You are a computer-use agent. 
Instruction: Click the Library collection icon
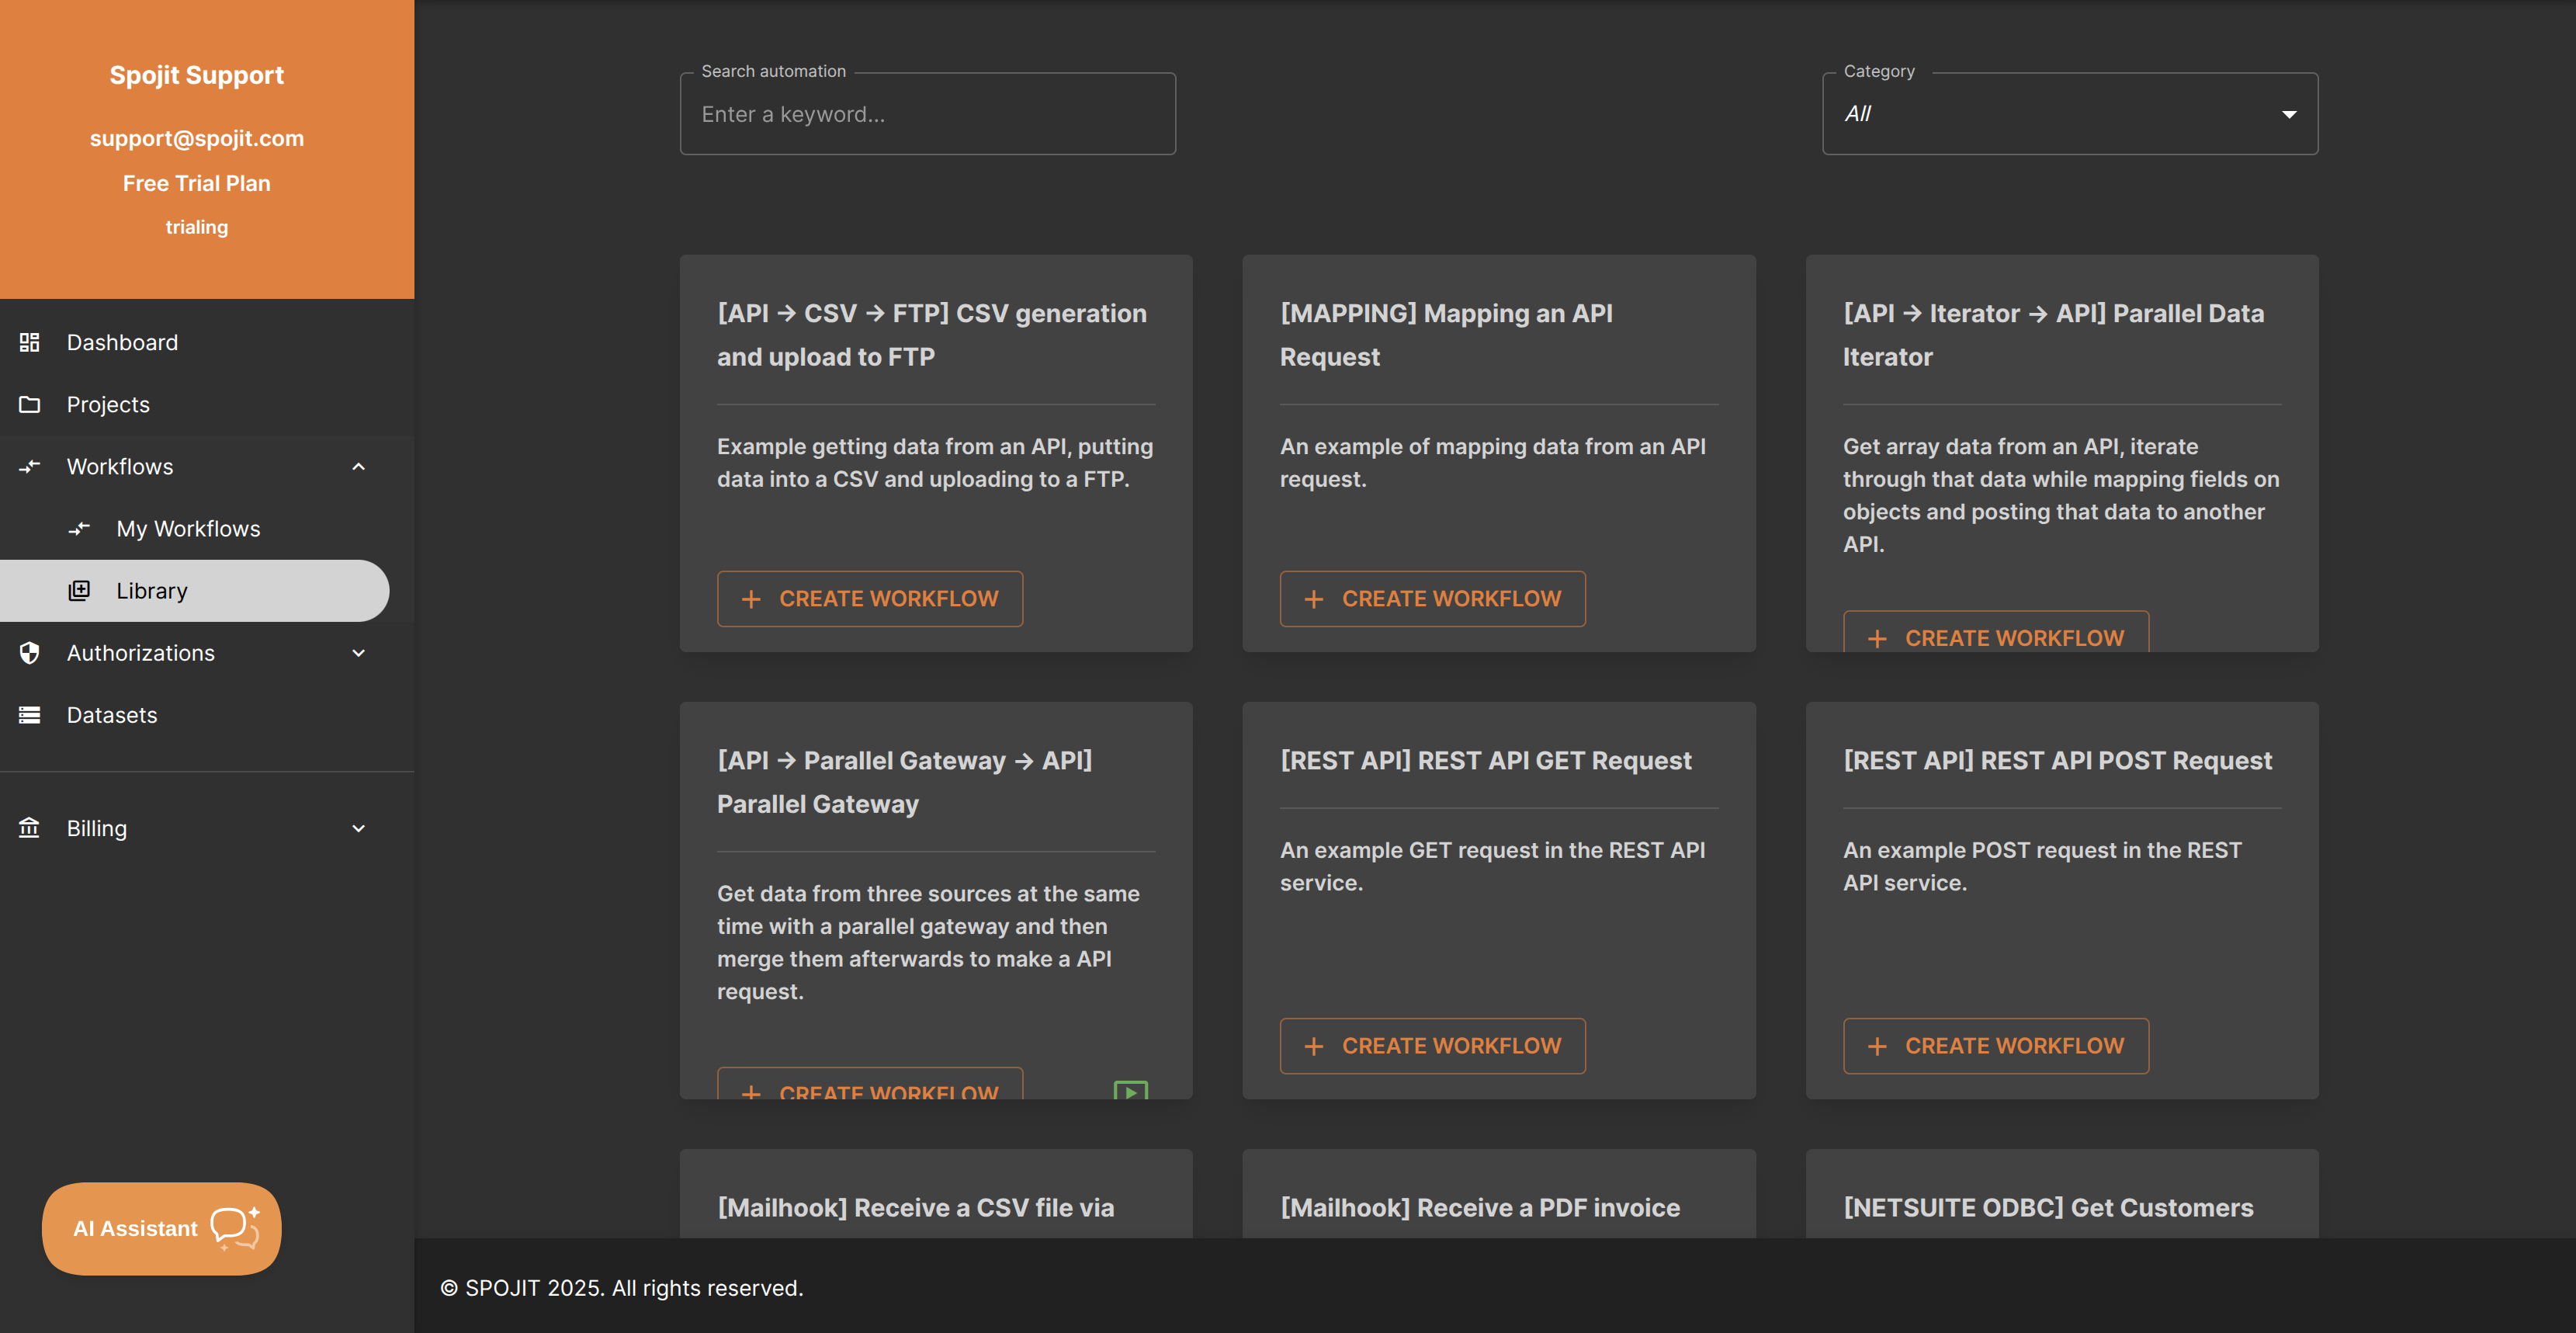point(79,590)
